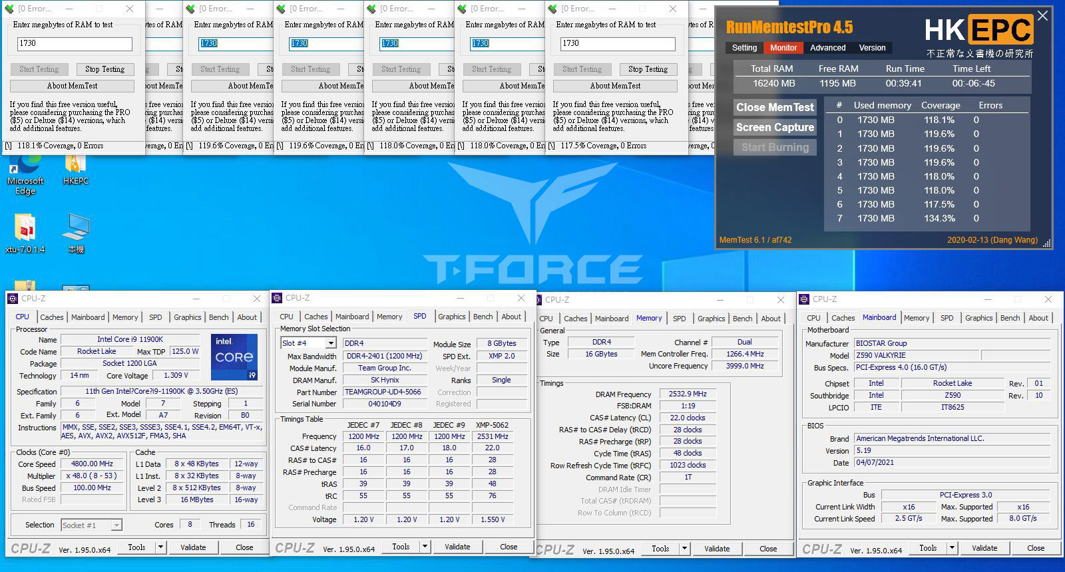Stop testing in the MemTest window at 118.1% coverage
Image resolution: width=1065 pixels, height=572 pixels.
(x=105, y=69)
